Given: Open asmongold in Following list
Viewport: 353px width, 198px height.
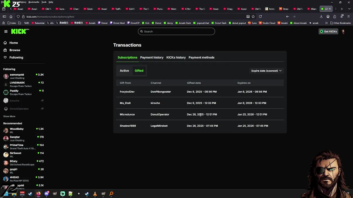Looking at the screenshot, I should [x=23, y=76].
